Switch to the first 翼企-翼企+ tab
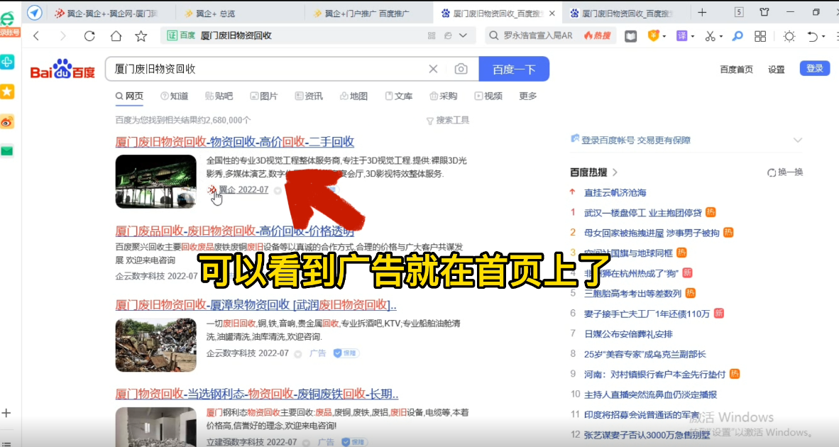 [111, 13]
